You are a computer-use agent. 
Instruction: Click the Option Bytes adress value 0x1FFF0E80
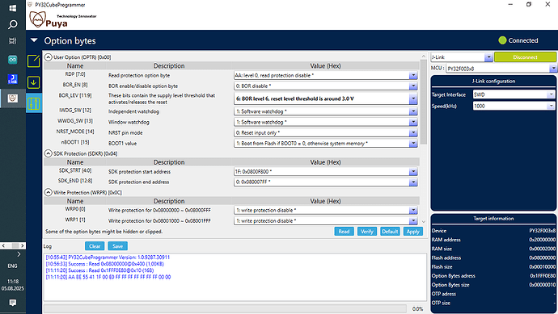[543, 275]
